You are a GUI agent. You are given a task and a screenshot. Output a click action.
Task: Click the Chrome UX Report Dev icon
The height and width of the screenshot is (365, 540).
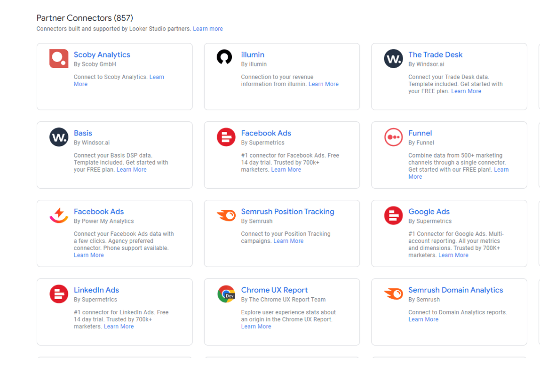[226, 294]
